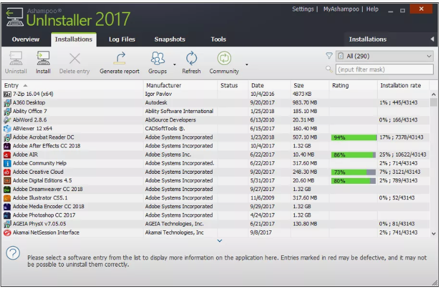Click the filter funnel icon

(x=329, y=56)
